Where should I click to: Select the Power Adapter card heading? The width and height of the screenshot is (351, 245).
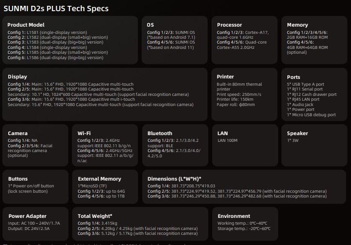pos(27,216)
